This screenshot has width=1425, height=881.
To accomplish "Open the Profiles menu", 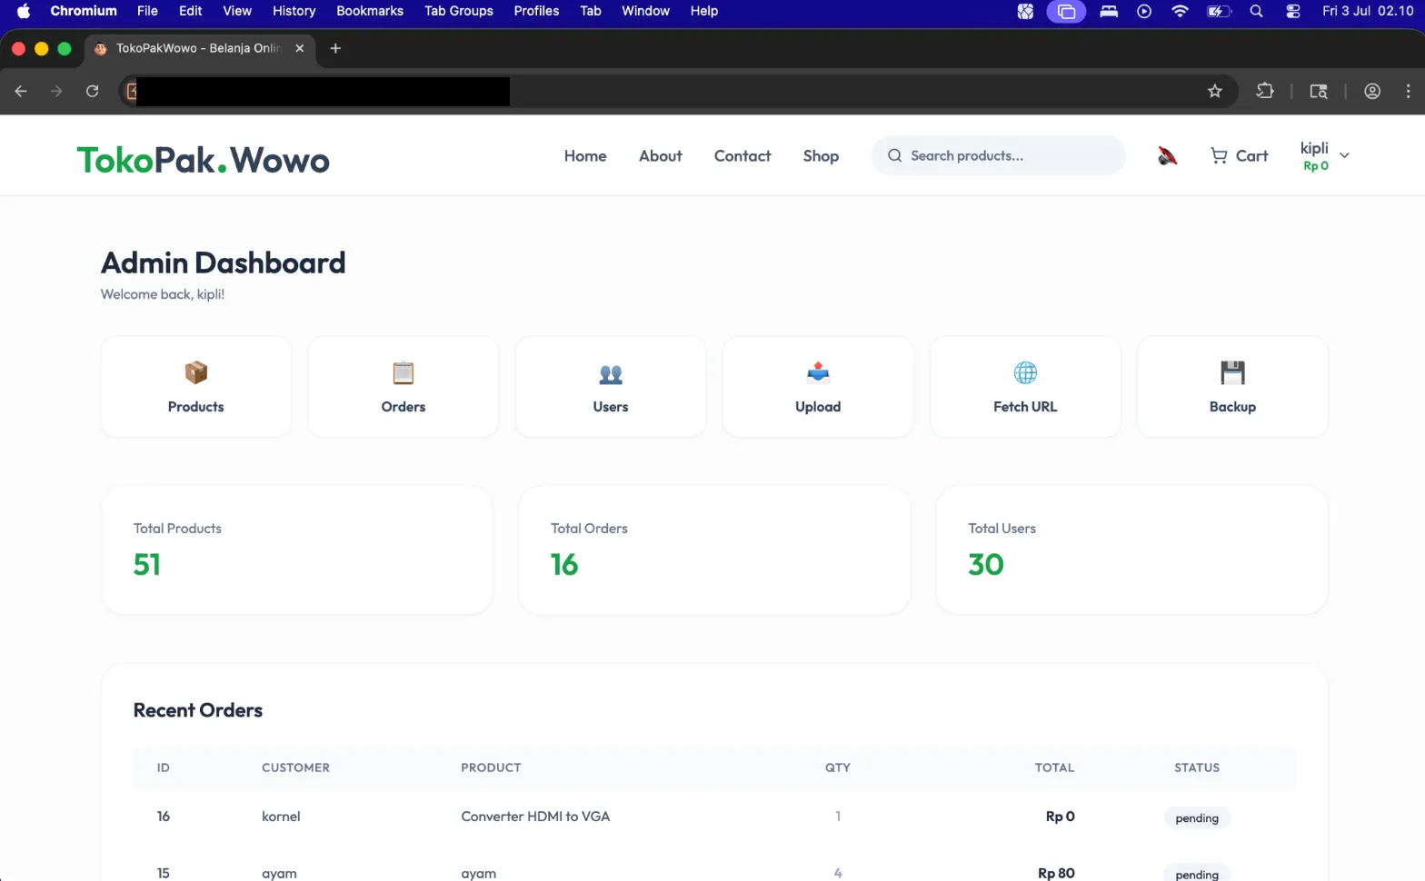I will [536, 11].
